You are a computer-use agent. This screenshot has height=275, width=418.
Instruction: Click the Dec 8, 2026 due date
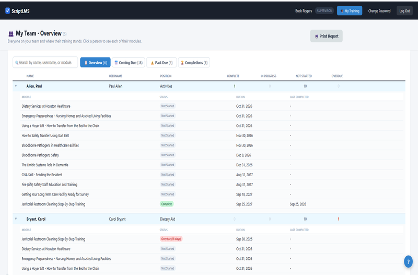click(243, 155)
